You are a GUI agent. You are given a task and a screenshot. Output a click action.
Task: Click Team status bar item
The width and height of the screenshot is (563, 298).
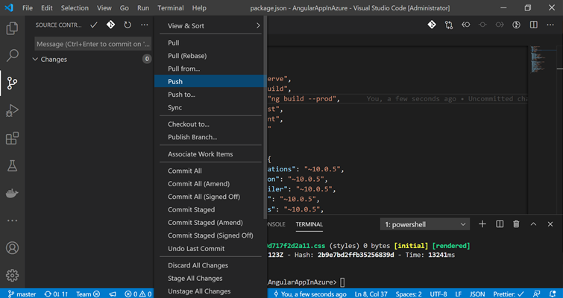pyautogui.click(x=88, y=294)
